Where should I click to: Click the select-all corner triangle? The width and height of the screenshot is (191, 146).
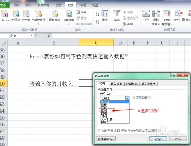pyautogui.click(x=4, y=43)
